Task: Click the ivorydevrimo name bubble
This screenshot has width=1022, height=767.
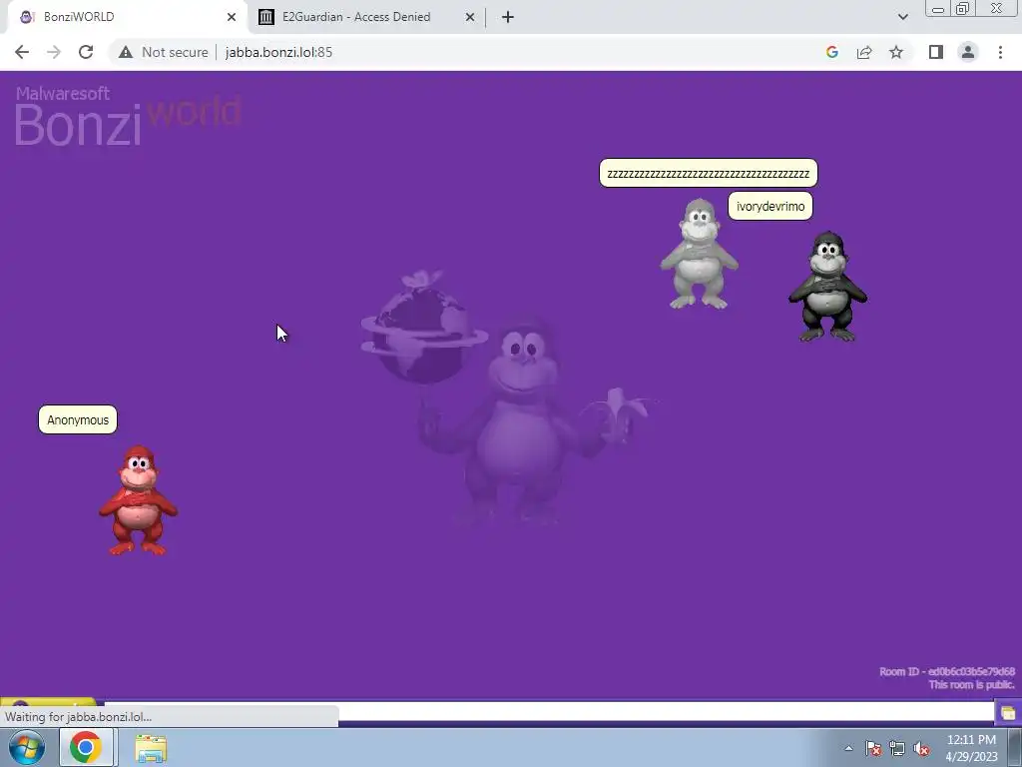Action: pyautogui.click(x=770, y=206)
